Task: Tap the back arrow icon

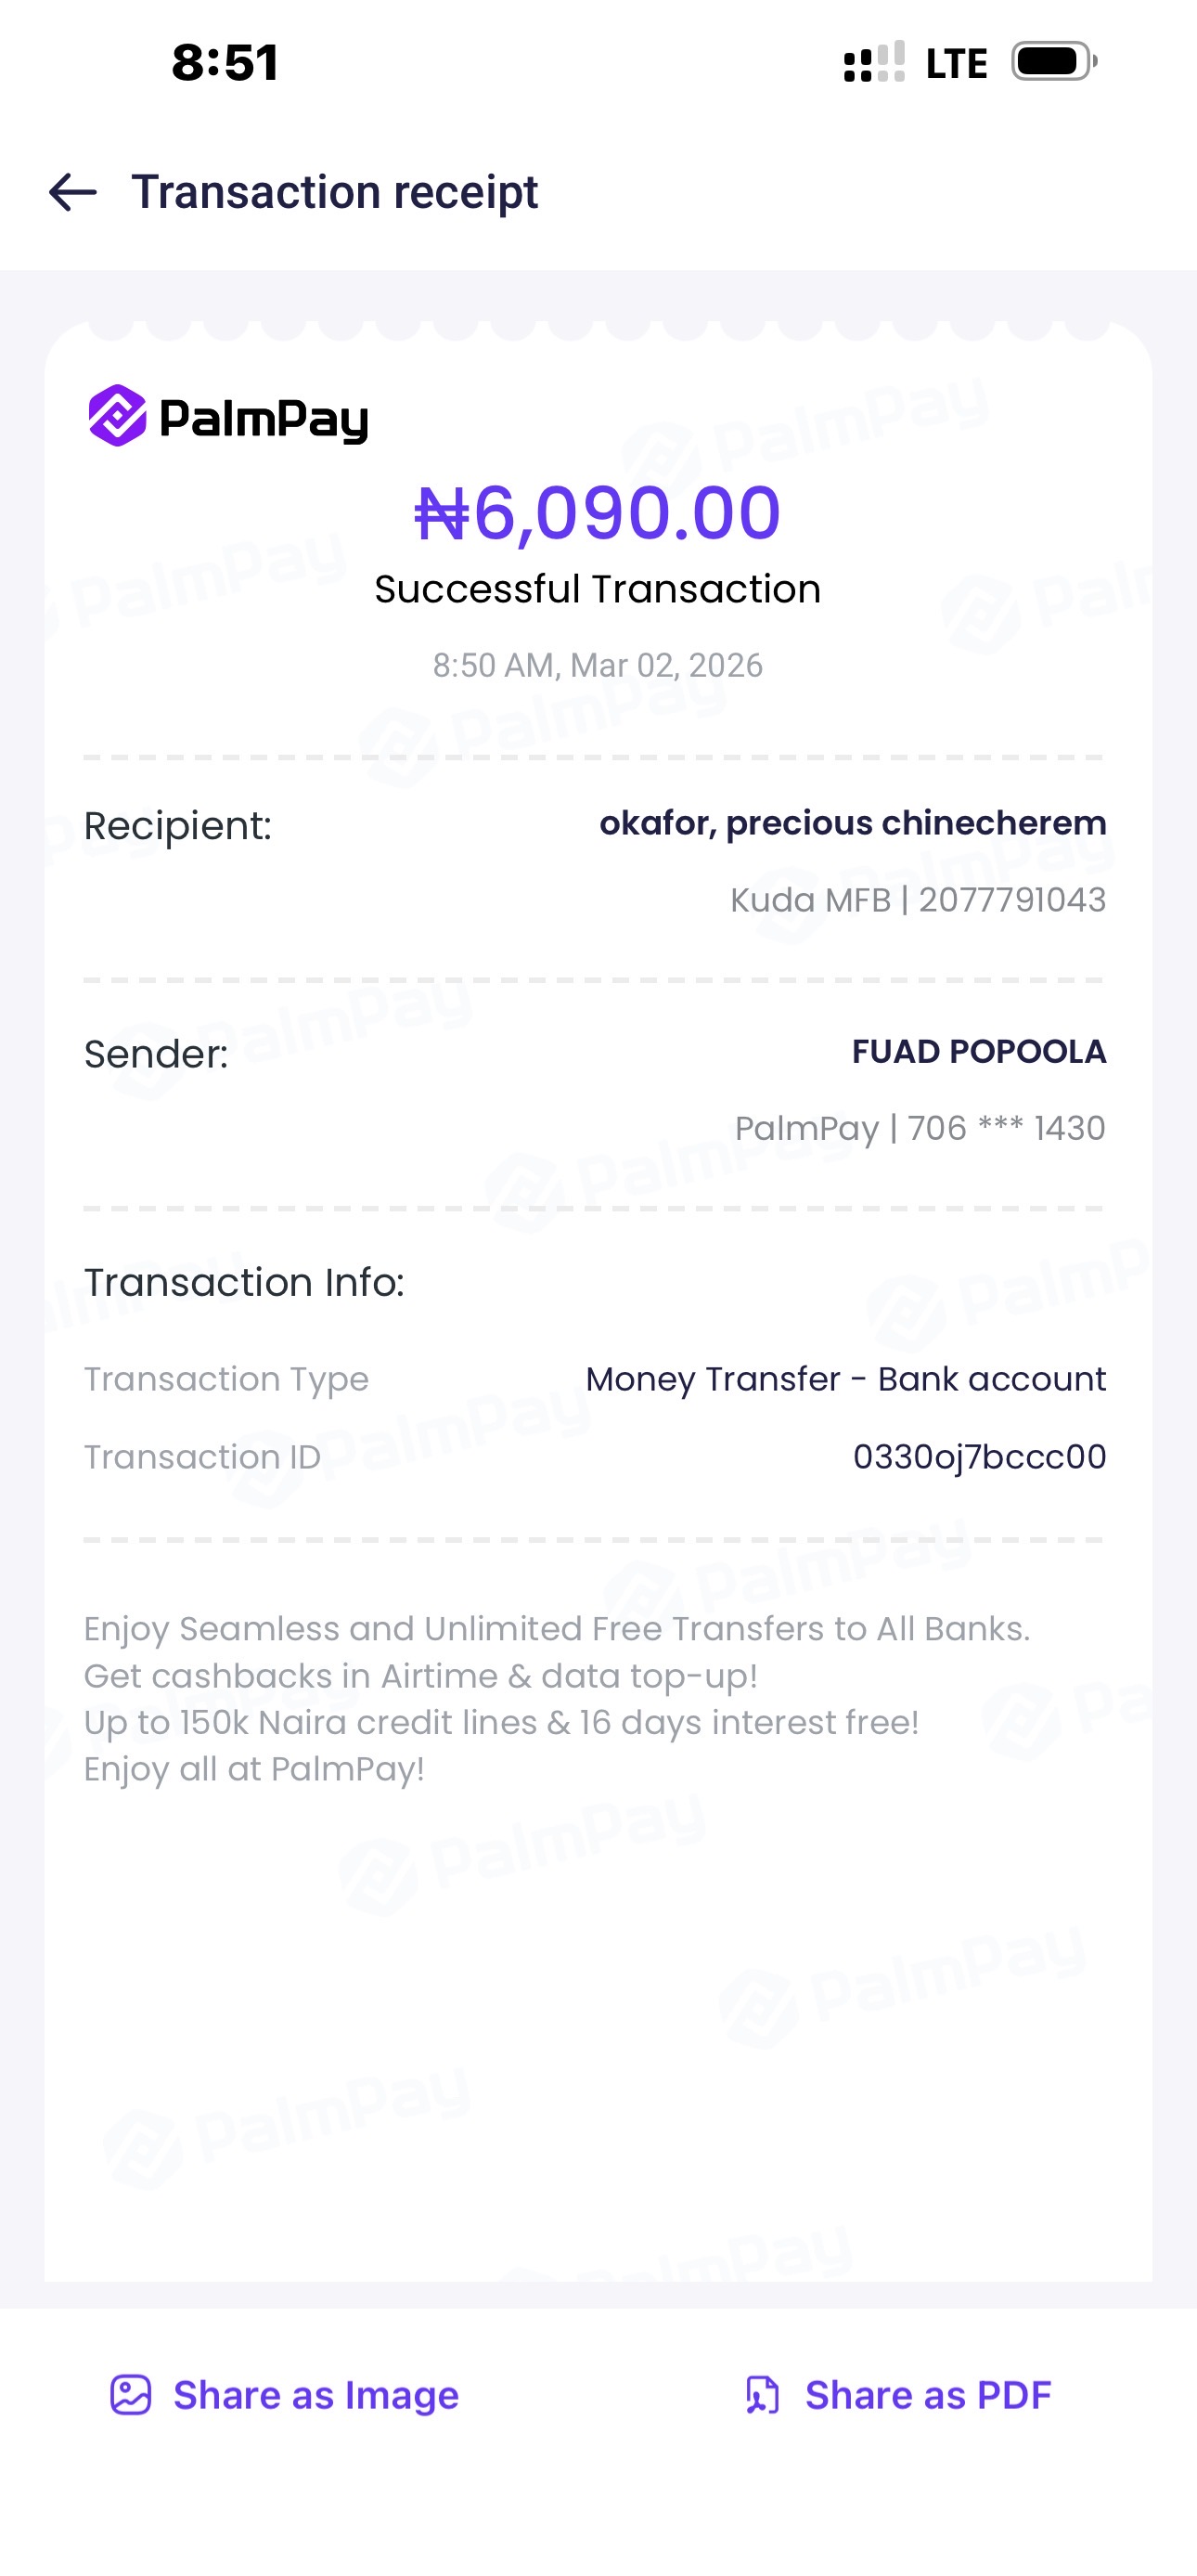Action: click(73, 192)
